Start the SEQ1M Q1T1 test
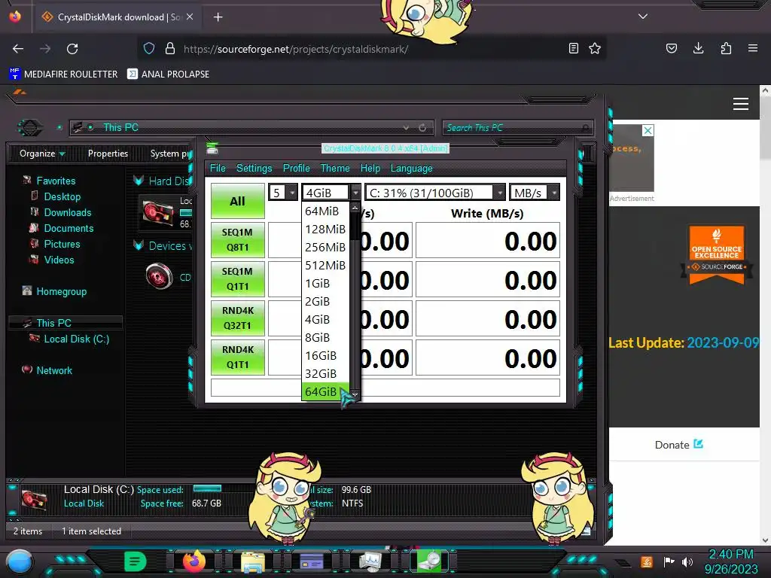771x578 pixels. pos(237,279)
